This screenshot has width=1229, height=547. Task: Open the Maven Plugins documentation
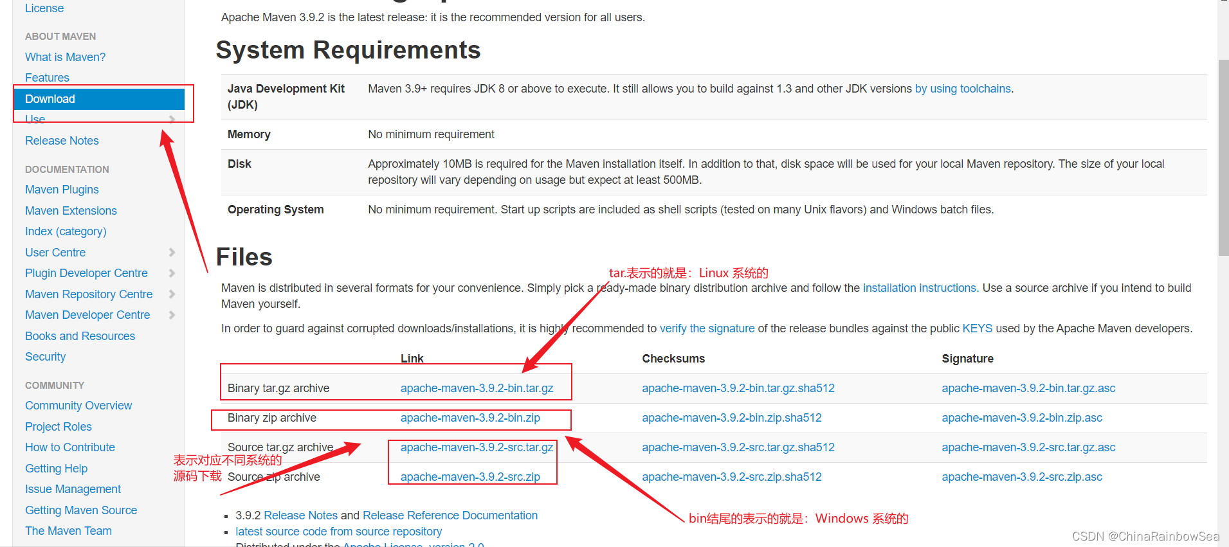coord(62,190)
